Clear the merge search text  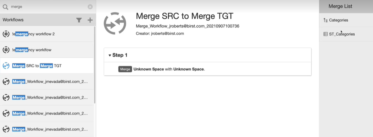point(90,7)
